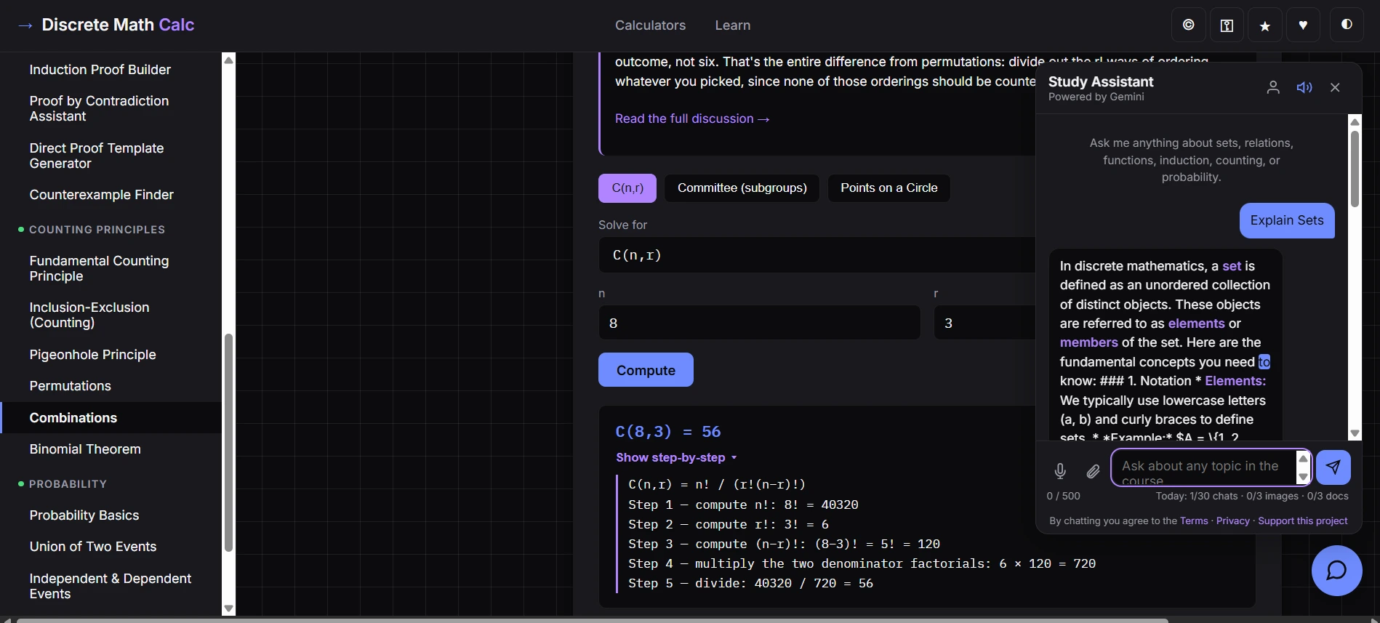
Task: Click the n input field containing 8
Action: [759, 323]
